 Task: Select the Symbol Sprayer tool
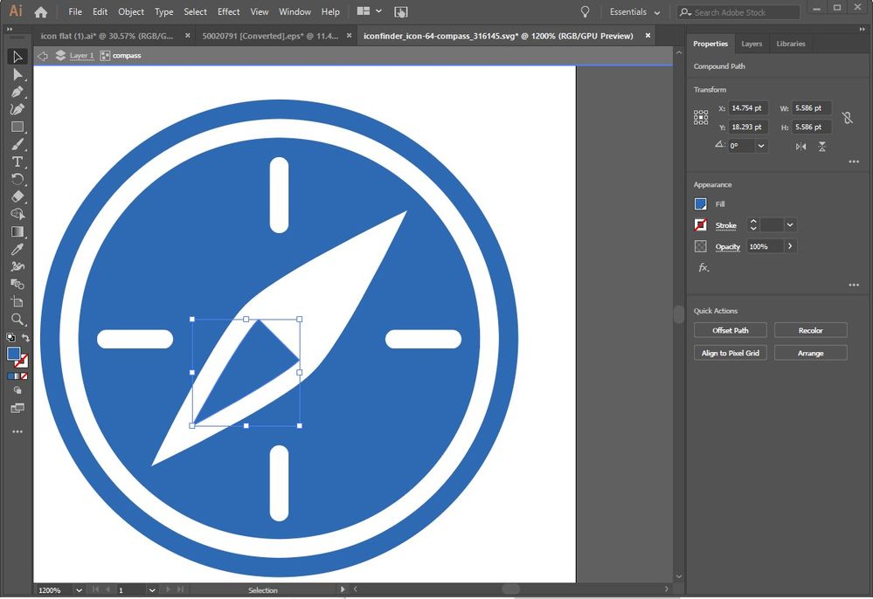click(17, 284)
